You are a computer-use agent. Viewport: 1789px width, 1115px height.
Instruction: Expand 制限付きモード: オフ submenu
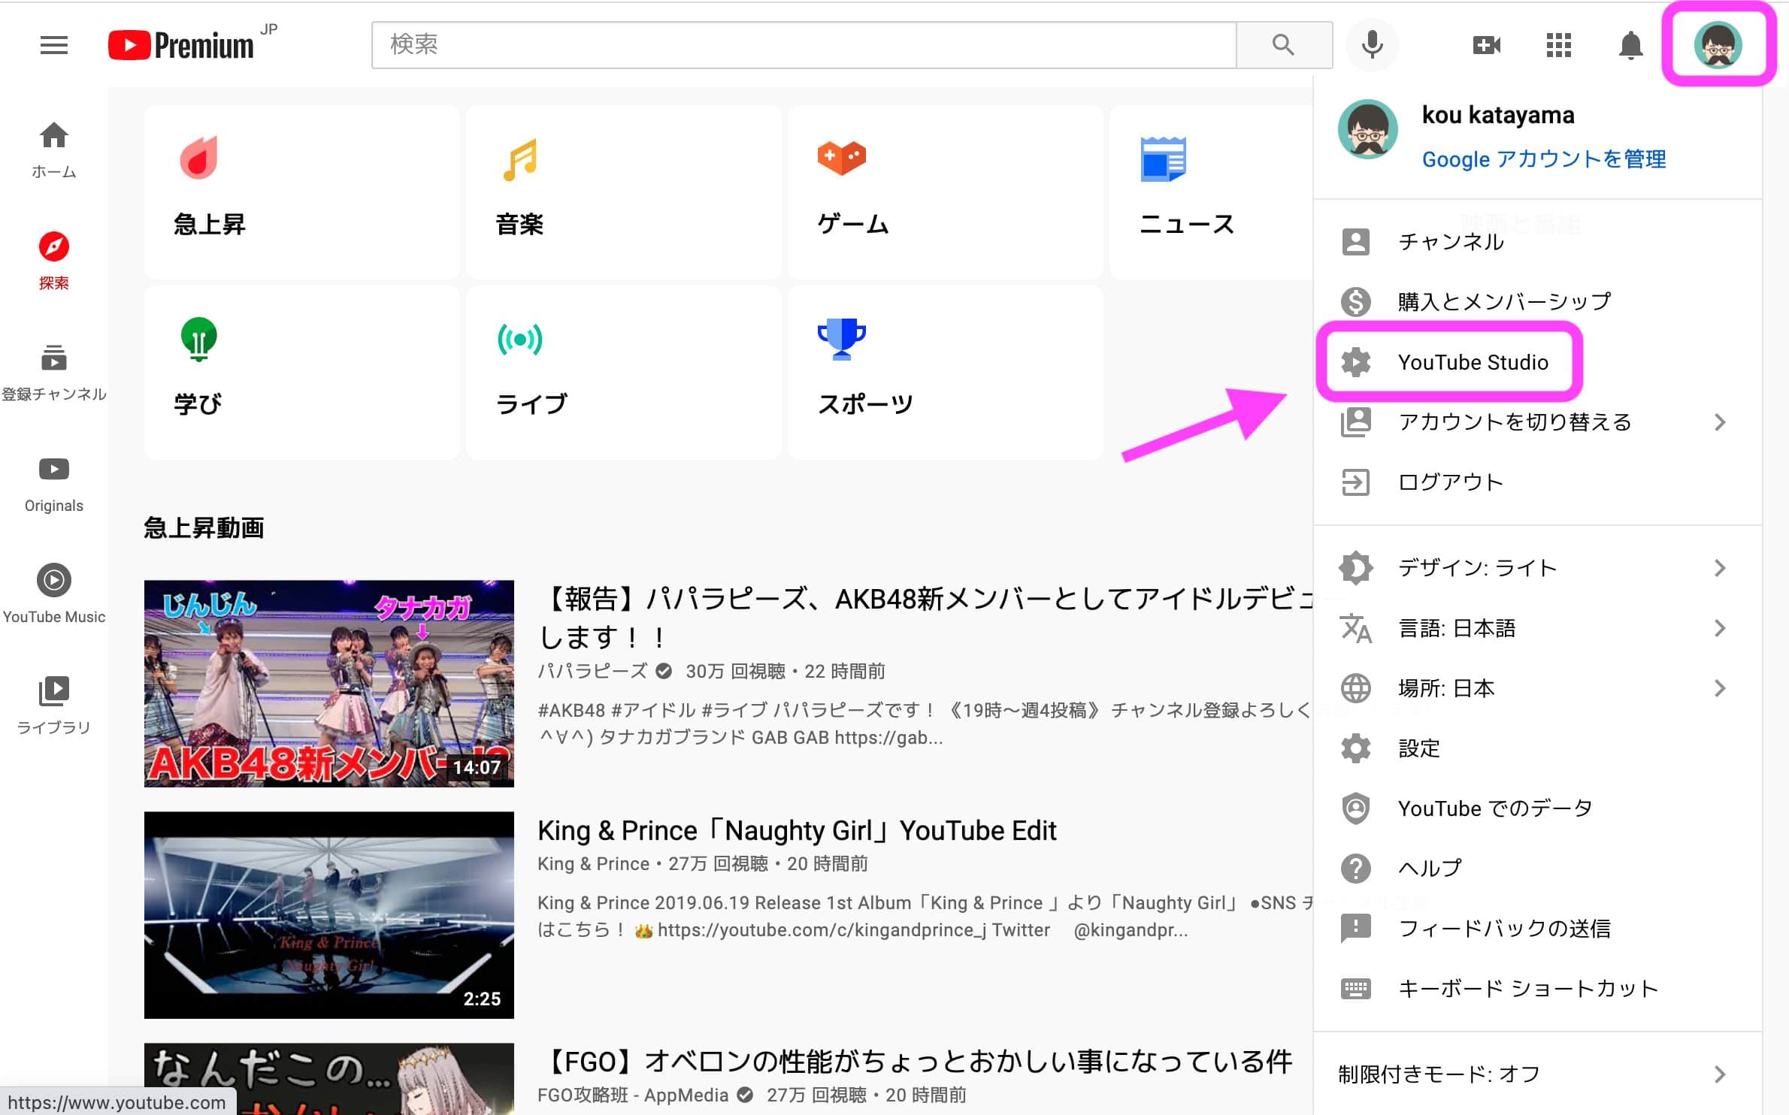click(x=1537, y=1074)
